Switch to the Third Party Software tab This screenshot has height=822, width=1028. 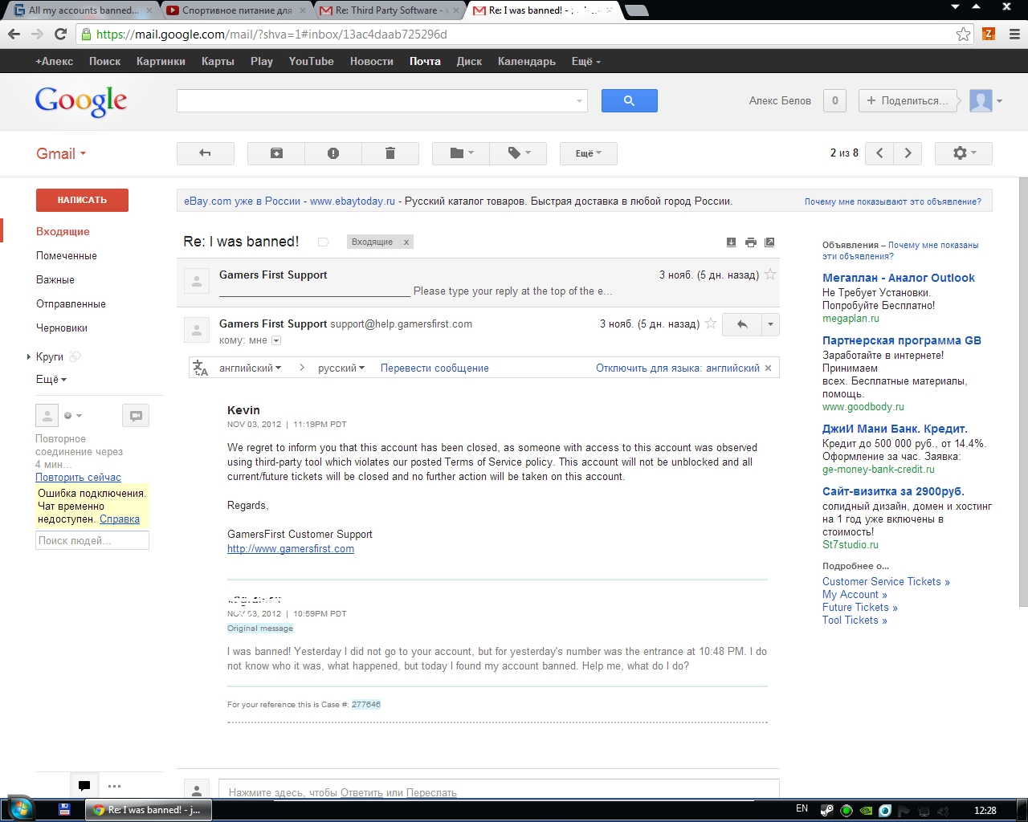point(390,10)
